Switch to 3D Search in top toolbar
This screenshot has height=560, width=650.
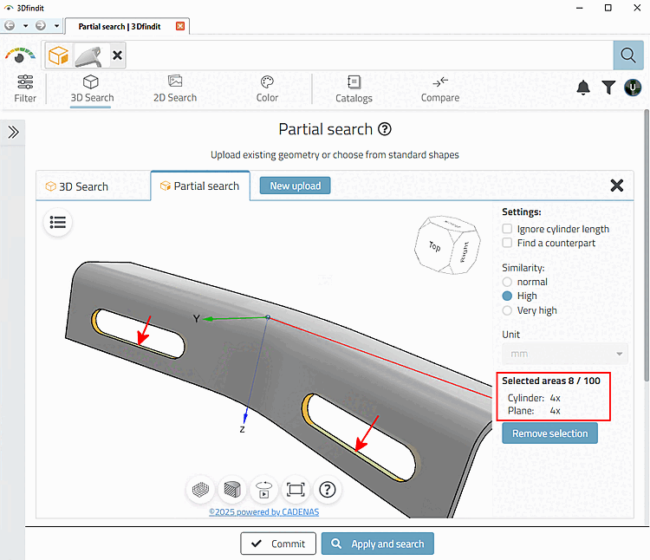coord(92,88)
